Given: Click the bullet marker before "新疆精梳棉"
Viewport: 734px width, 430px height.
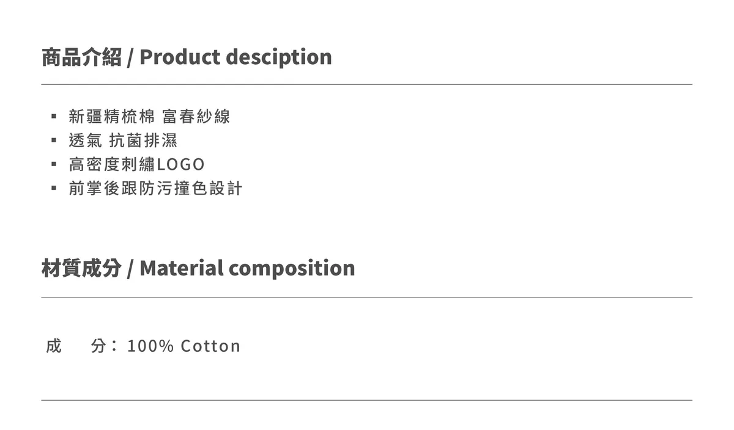Looking at the screenshot, I should [x=54, y=116].
